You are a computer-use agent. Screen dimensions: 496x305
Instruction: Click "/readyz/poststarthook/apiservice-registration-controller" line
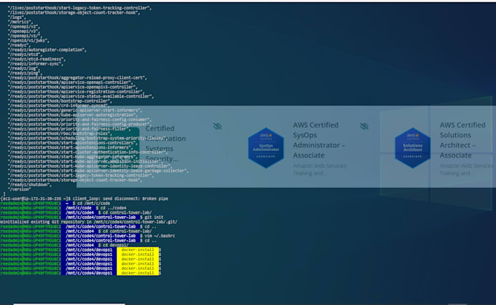tap(77, 91)
